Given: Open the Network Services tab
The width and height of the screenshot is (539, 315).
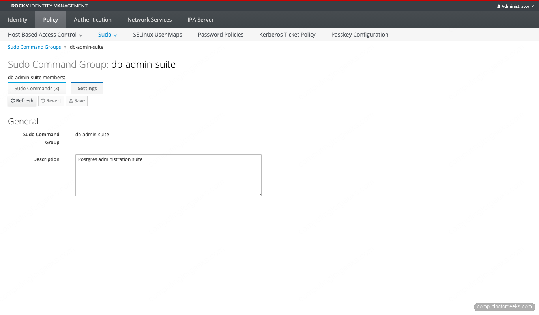Looking at the screenshot, I should [x=150, y=20].
